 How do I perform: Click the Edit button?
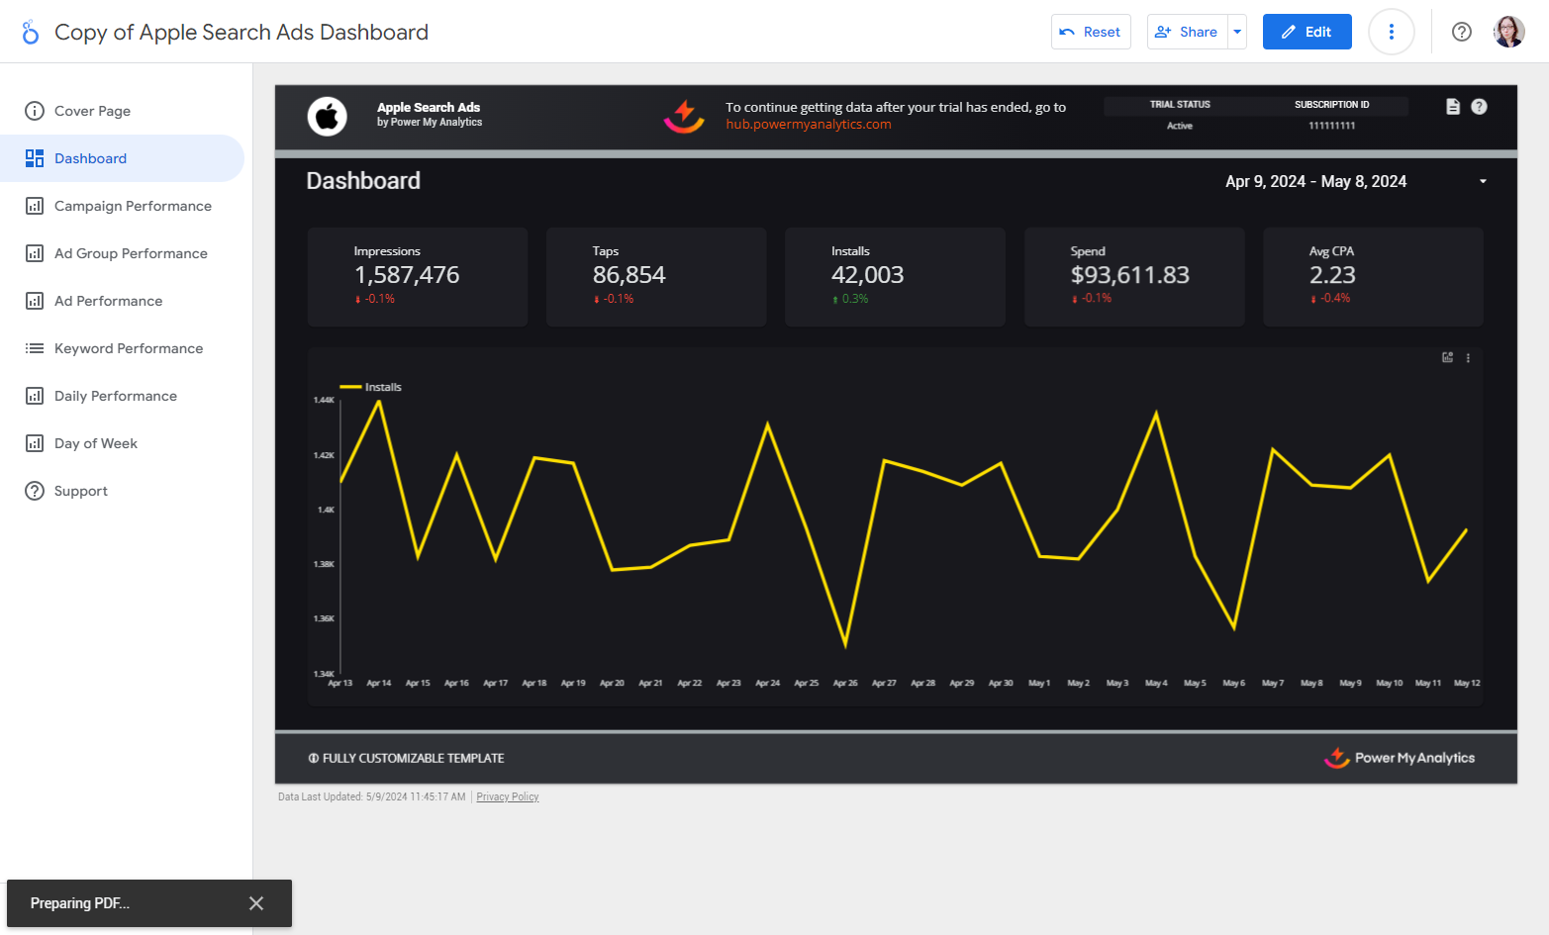click(1307, 33)
